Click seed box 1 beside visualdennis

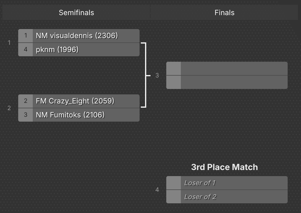(25, 36)
